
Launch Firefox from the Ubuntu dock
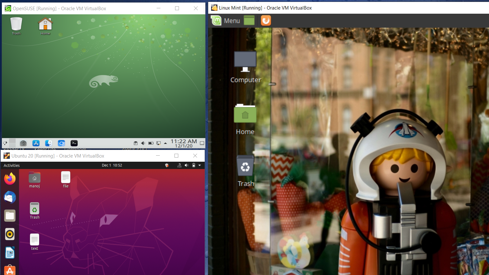(10, 179)
